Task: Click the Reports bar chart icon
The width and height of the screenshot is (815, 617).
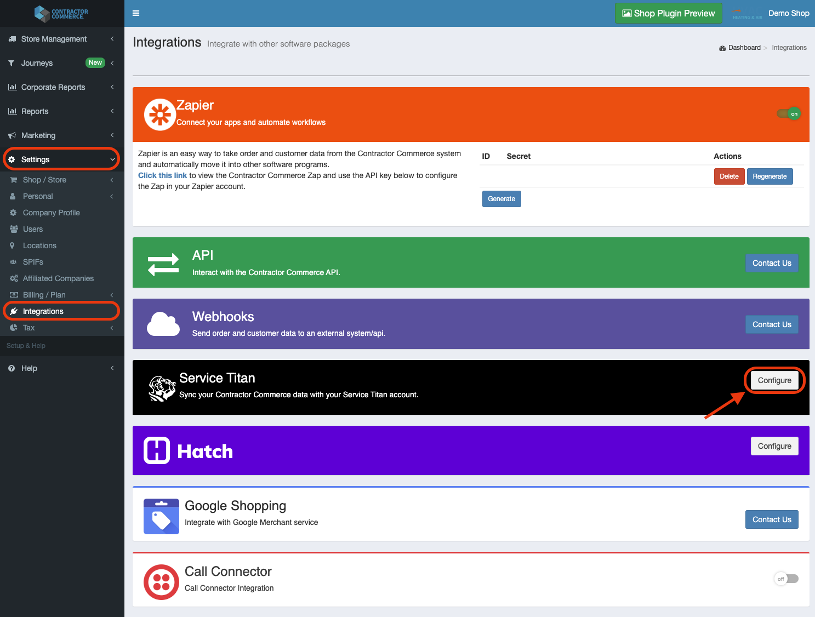Action: pyautogui.click(x=12, y=111)
